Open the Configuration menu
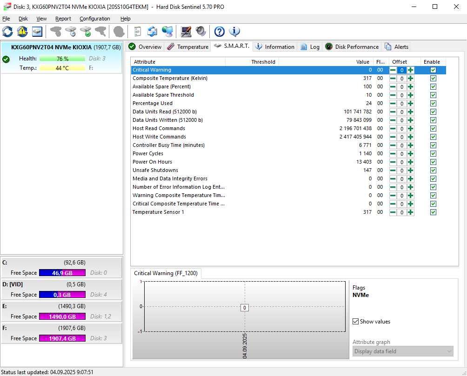The image size is (467, 376). click(x=95, y=19)
